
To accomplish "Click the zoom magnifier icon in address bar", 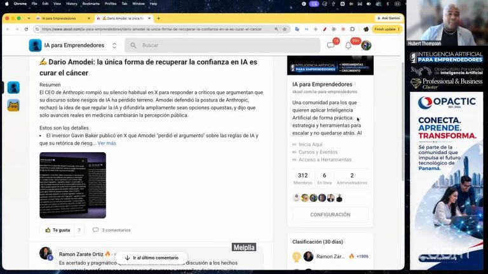I will (x=276, y=29).
